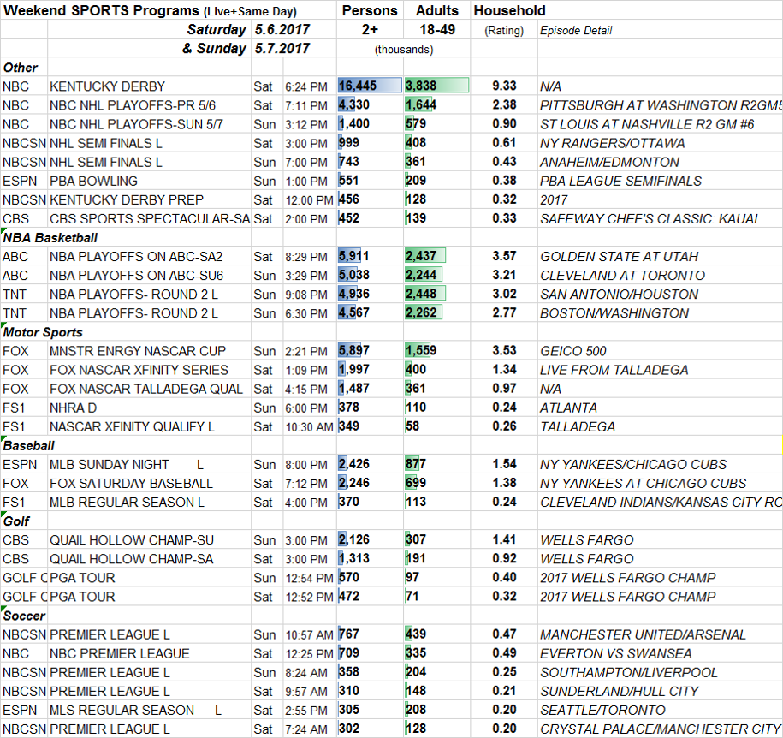Click EVERTON VS SWANSEA cell
The width and height of the screenshot is (783, 738).
(660, 654)
